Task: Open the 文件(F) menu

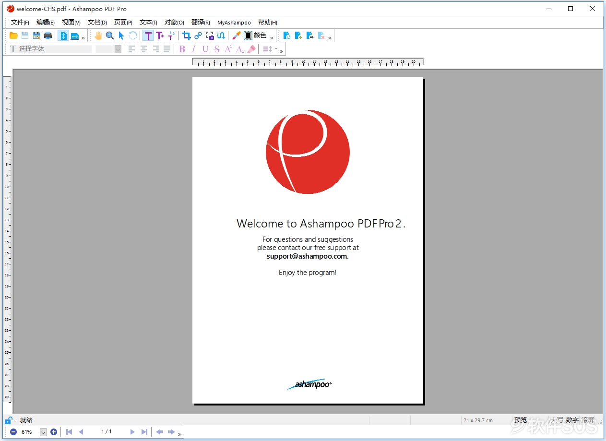Action: [x=20, y=23]
